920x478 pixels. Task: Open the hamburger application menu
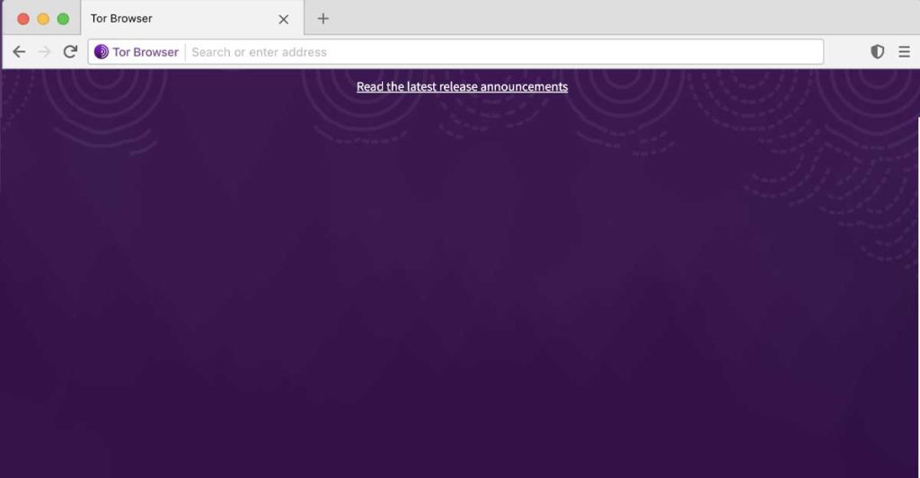904,51
